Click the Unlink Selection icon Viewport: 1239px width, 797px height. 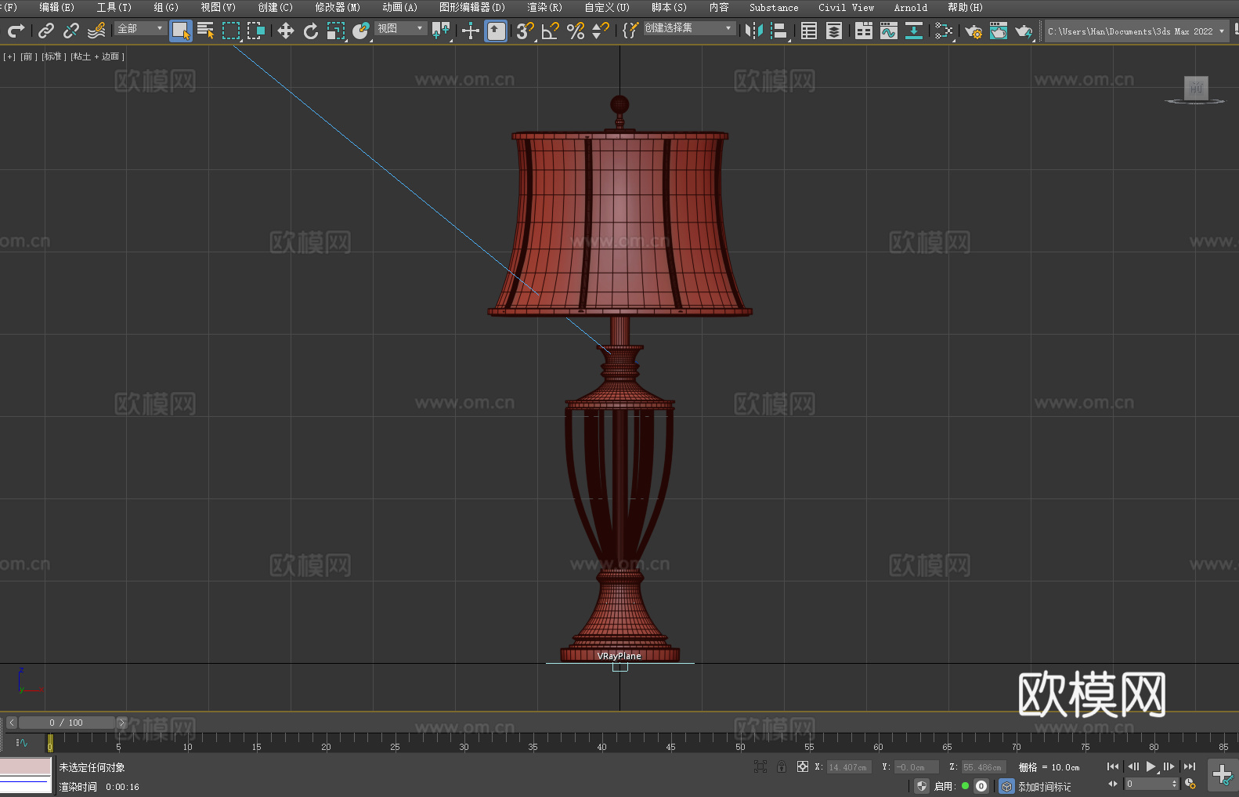71,31
